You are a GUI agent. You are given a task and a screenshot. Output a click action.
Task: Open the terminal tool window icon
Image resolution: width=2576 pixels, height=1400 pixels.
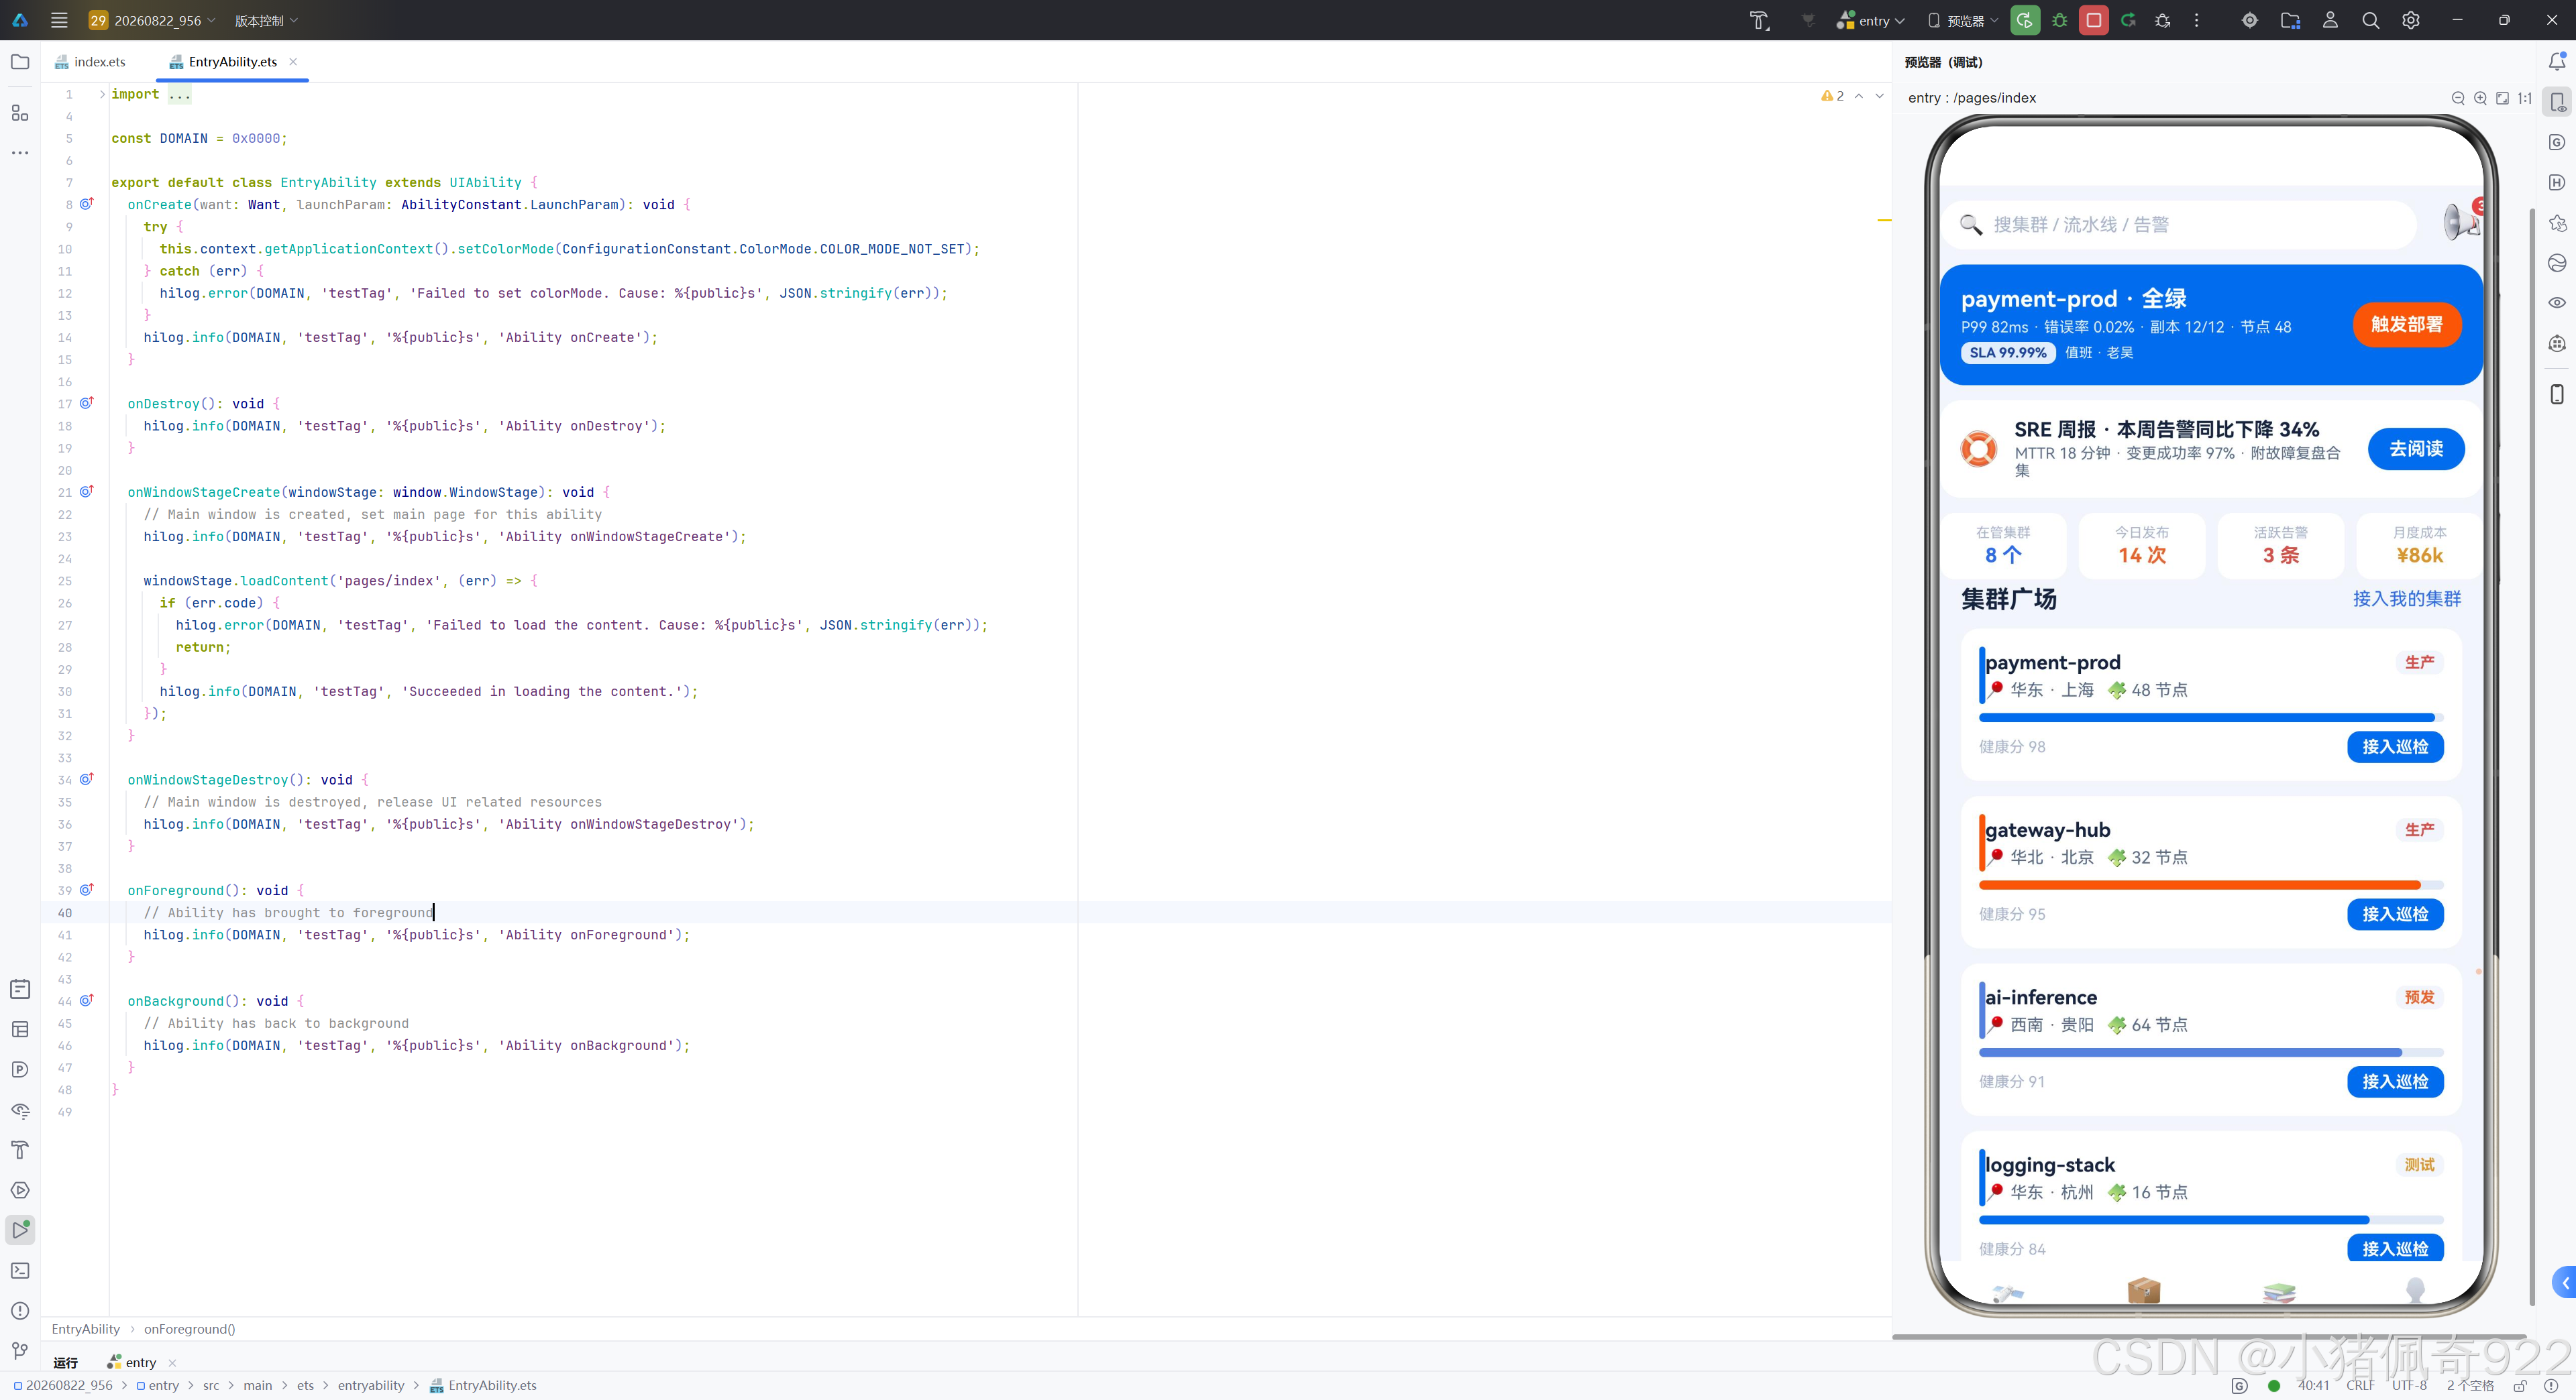click(x=20, y=1270)
